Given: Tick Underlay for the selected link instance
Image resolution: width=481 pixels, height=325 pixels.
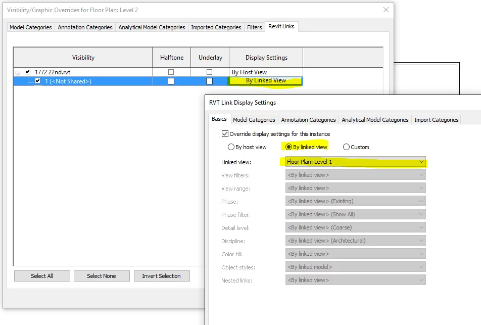Looking at the screenshot, I should [210, 81].
